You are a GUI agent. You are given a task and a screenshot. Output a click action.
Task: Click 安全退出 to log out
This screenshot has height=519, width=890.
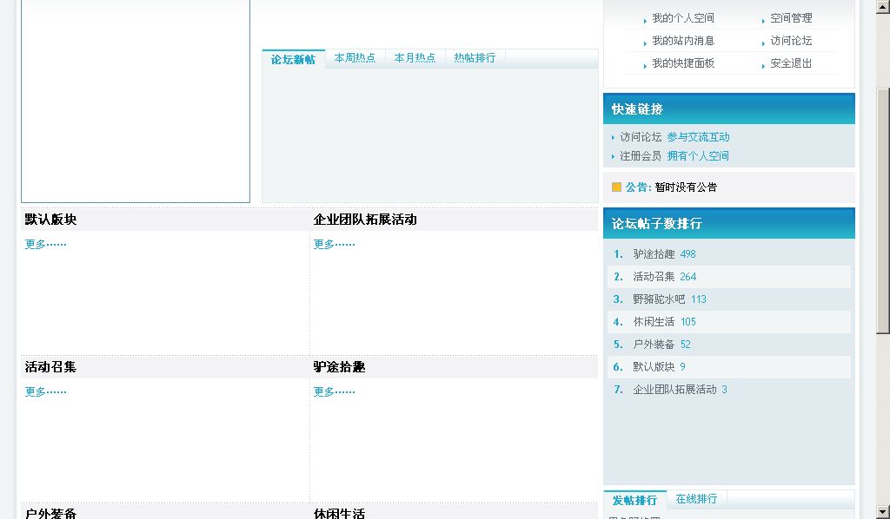point(791,63)
